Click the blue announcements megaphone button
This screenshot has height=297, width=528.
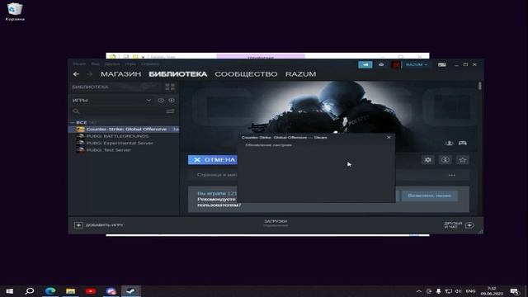pyautogui.click(x=365, y=64)
